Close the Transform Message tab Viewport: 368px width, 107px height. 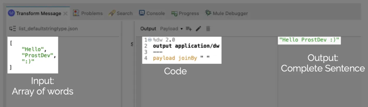pos(66,14)
